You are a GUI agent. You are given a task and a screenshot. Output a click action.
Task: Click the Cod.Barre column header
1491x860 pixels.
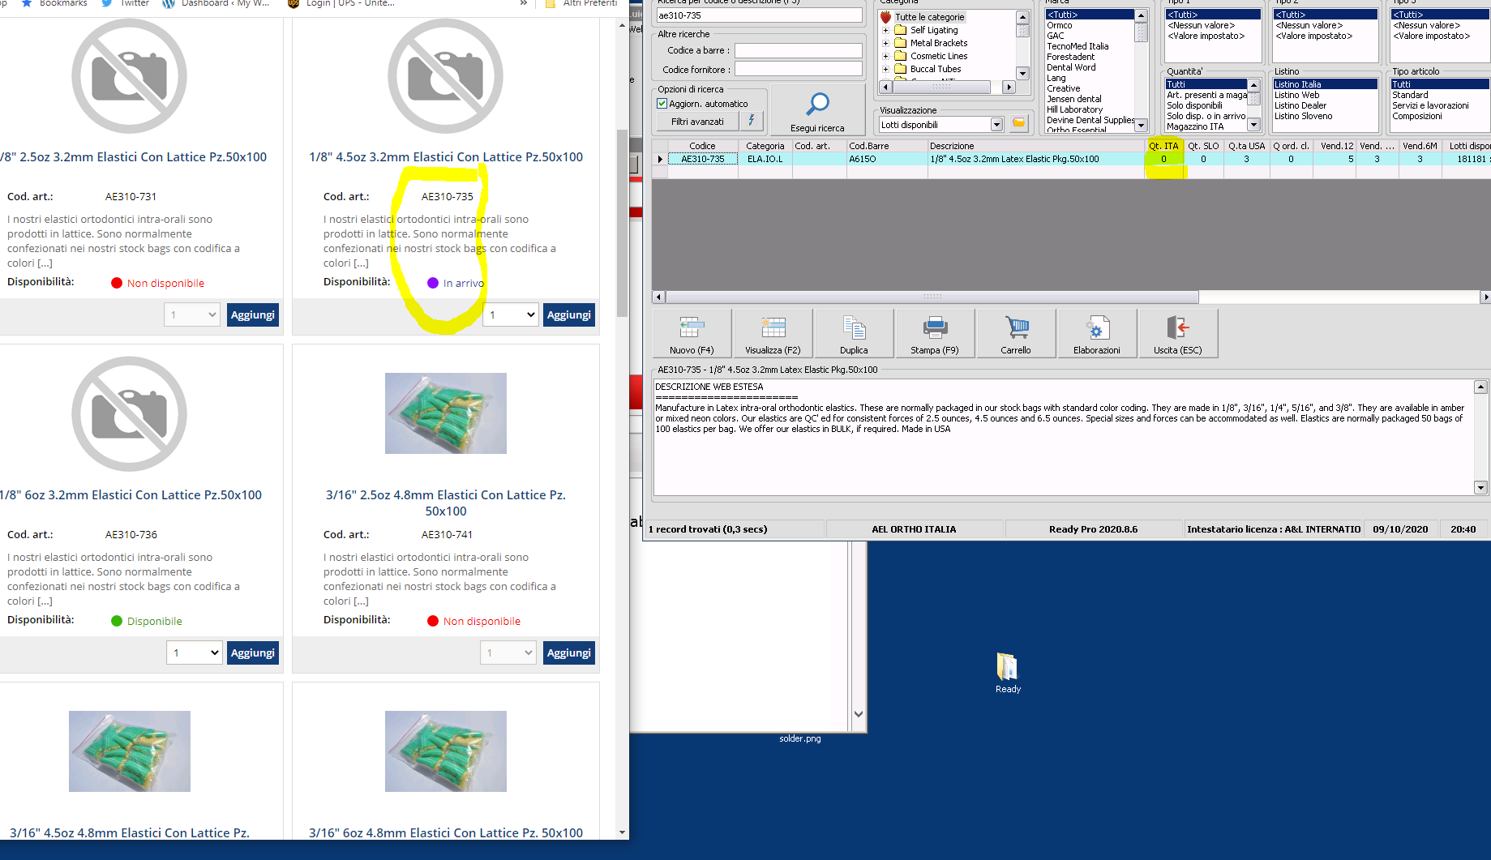(x=887, y=146)
